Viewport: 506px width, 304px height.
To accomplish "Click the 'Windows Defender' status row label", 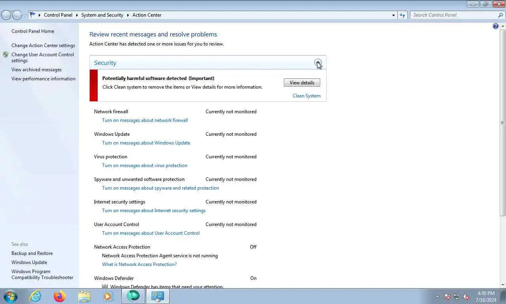I will point(114,278).
